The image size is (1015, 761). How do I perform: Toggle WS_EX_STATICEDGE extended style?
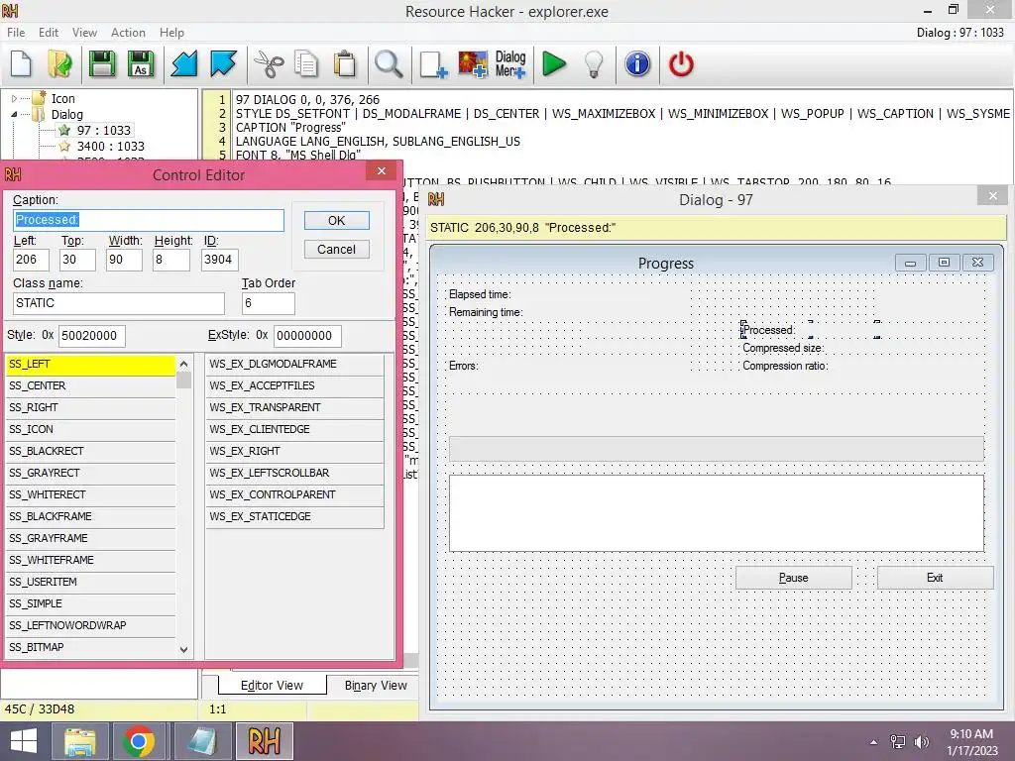(294, 516)
